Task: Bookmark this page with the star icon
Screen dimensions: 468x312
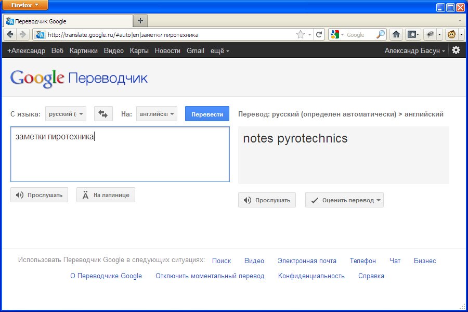Action: pos(300,35)
